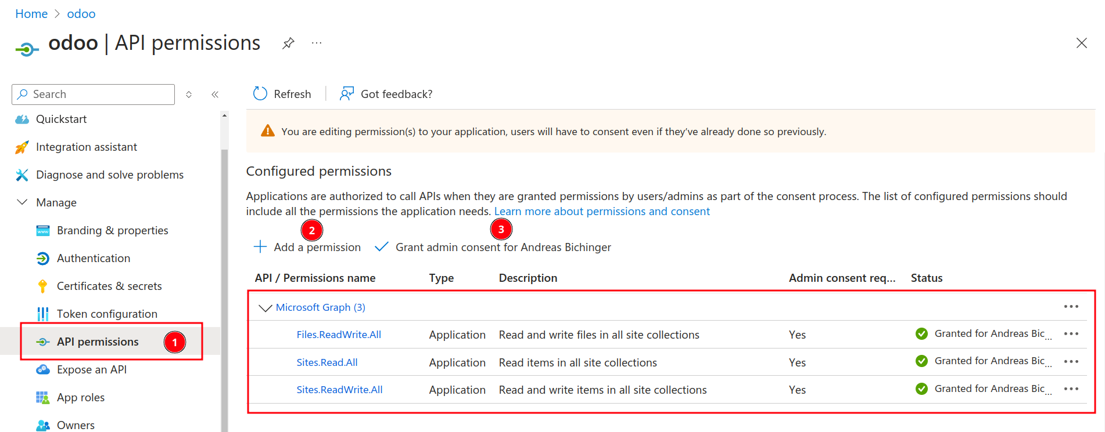Viewport: 1105px width, 432px height.
Task: Click the Got feedback icon
Action: click(347, 94)
